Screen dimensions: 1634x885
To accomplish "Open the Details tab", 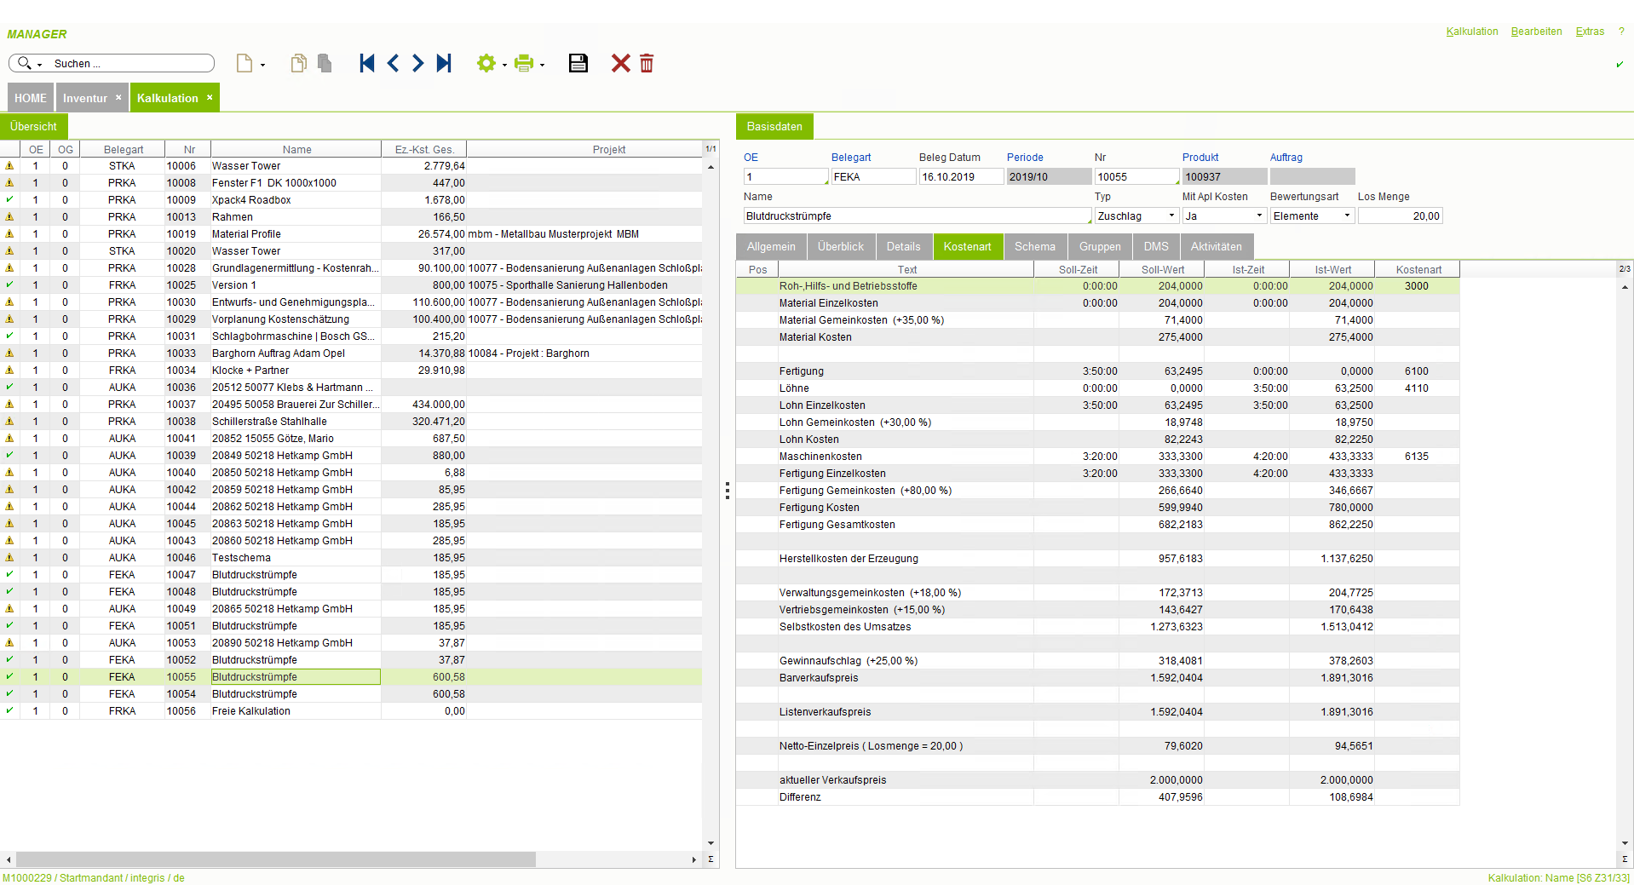I will (x=903, y=246).
